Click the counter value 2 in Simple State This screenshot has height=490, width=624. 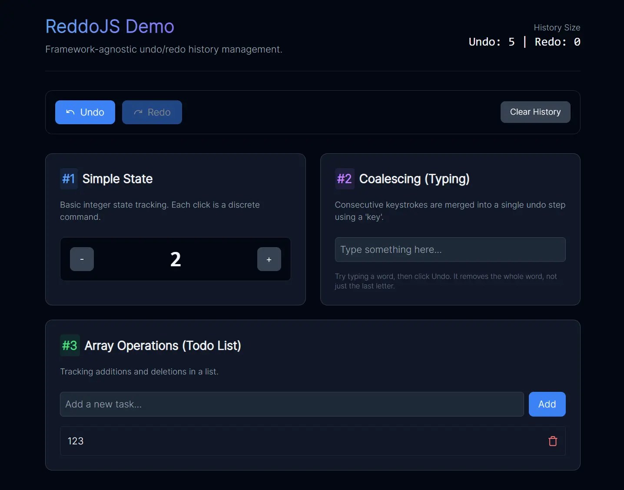pos(176,259)
